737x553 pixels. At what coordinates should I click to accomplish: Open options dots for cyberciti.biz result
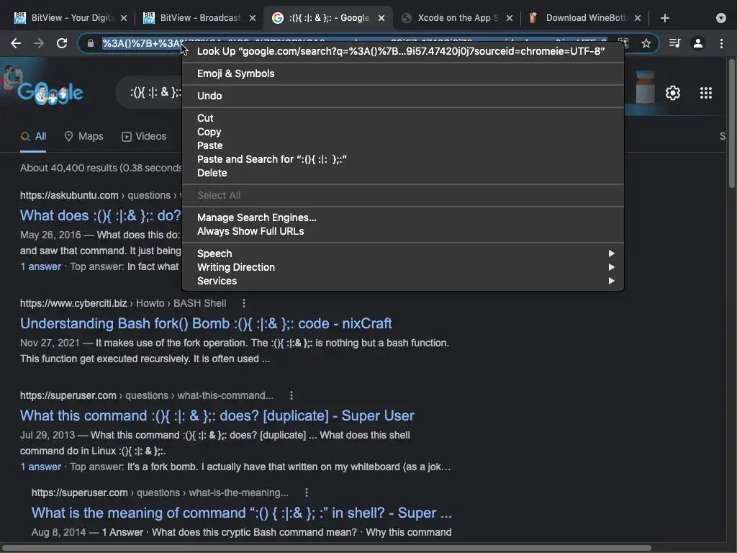click(x=243, y=303)
